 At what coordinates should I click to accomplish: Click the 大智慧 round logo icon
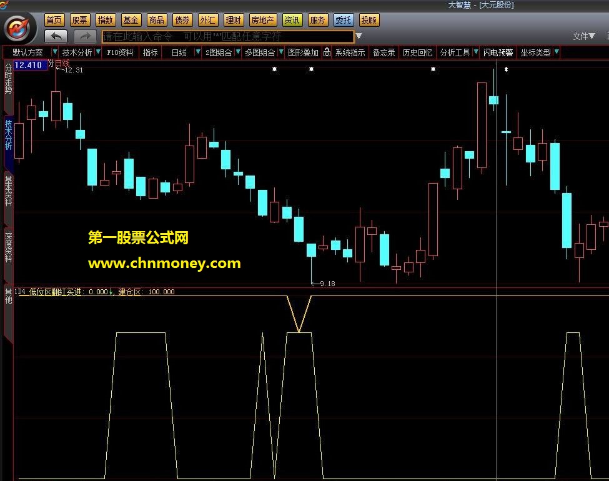click(18, 28)
